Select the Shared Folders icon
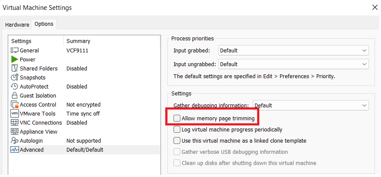381x177 pixels. pyautogui.click(x=14, y=68)
